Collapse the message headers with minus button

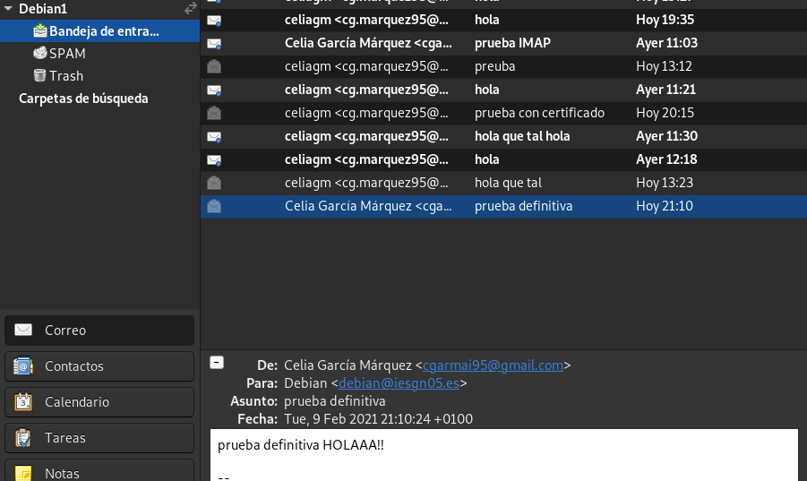pyautogui.click(x=217, y=363)
